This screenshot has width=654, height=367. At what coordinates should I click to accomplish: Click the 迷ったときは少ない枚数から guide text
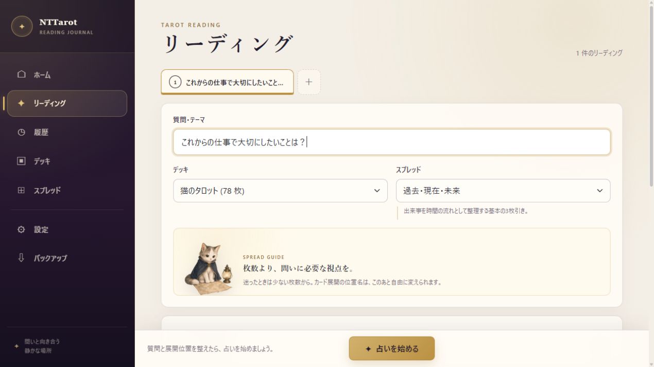click(342, 282)
